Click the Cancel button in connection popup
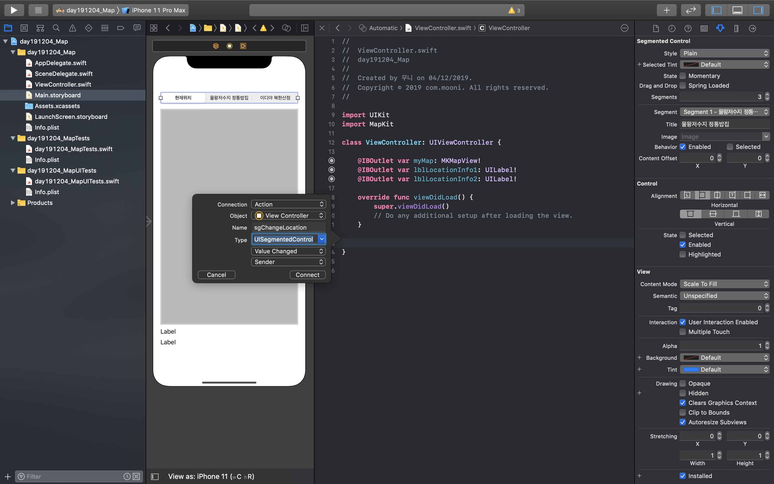 pos(216,275)
